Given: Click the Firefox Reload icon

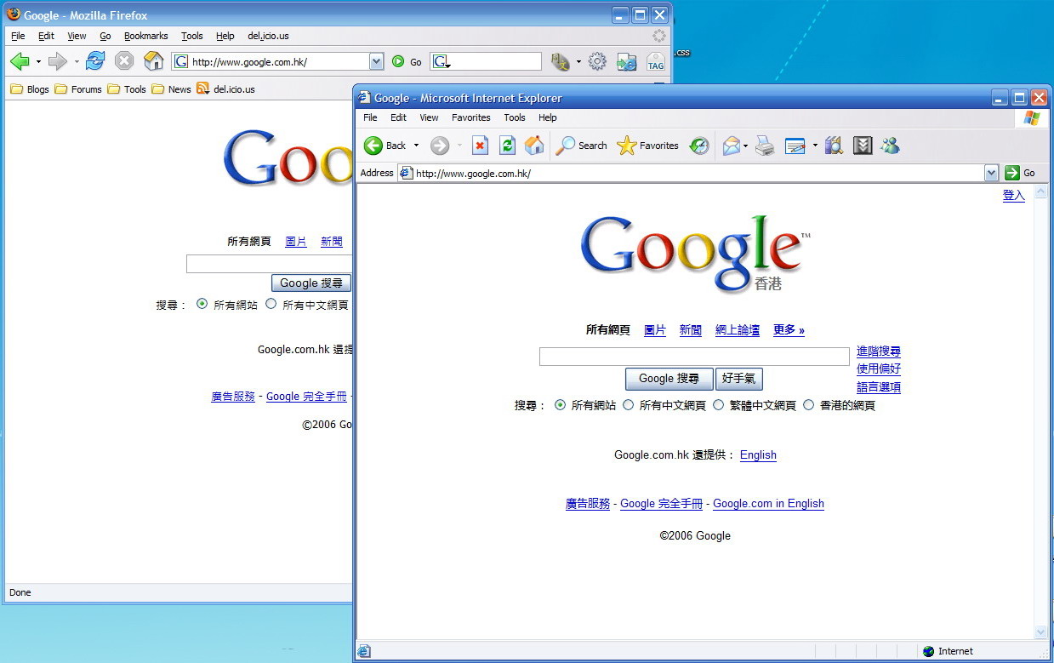Looking at the screenshot, I should pyautogui.click(x=95, y=61).
